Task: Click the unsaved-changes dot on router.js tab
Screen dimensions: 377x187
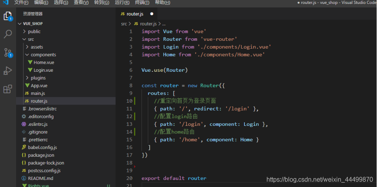Action: 152,14
